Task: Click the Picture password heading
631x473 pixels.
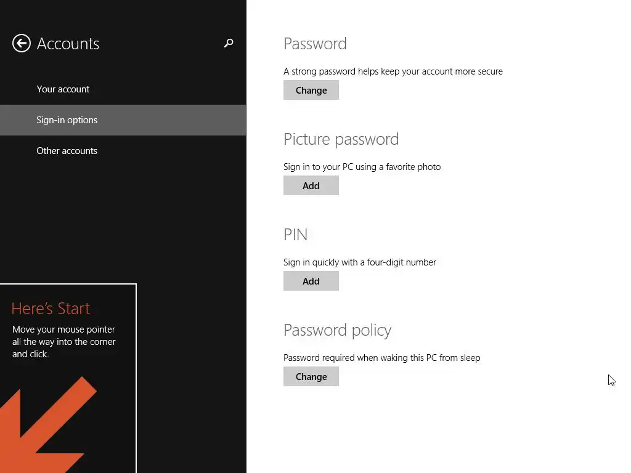Action: pyautogui.click(x=341, y=139)
